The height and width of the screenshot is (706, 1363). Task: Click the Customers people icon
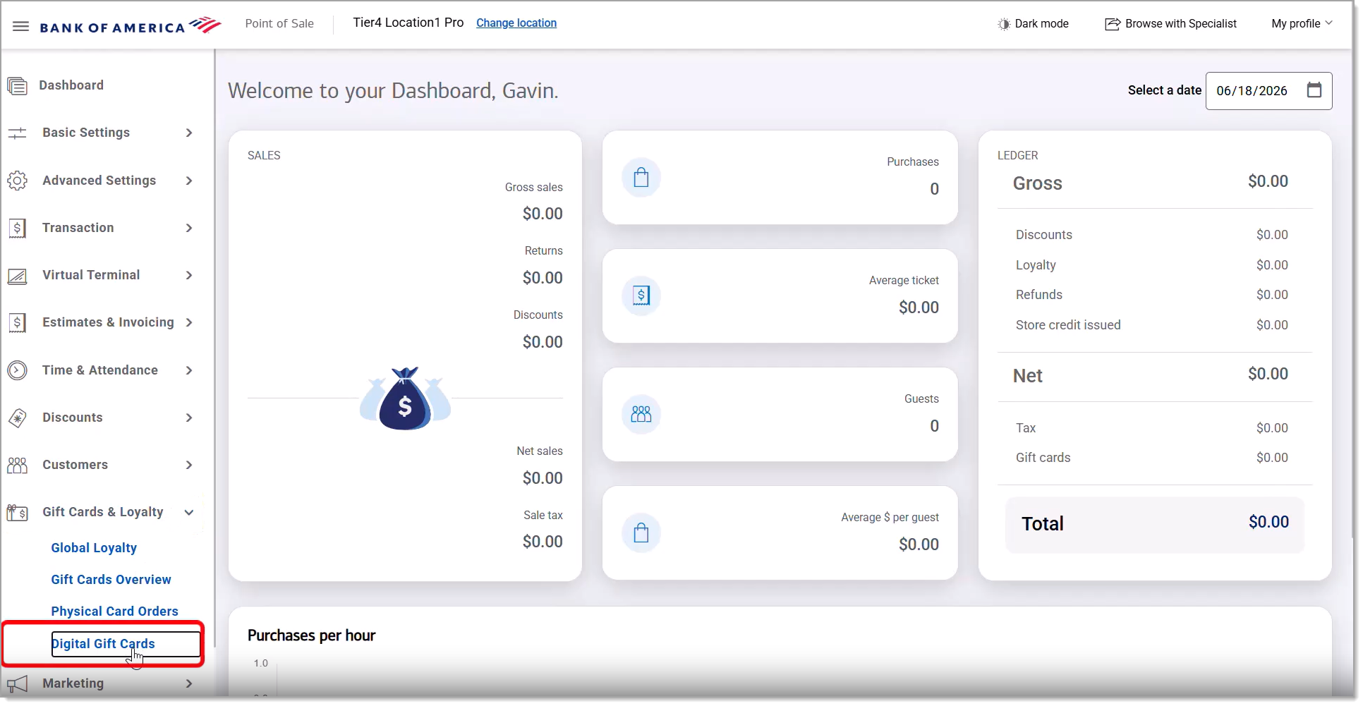point(17,465)
